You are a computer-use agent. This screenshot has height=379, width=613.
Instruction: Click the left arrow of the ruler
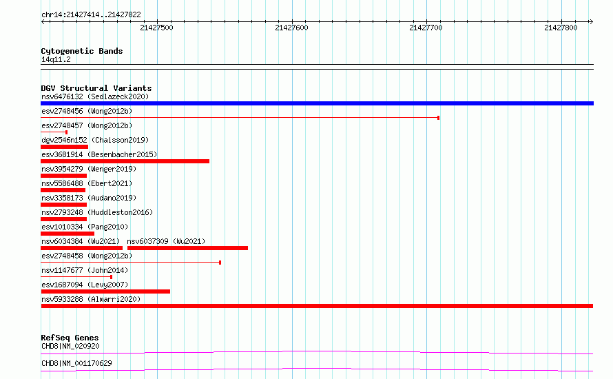point(43,22)
